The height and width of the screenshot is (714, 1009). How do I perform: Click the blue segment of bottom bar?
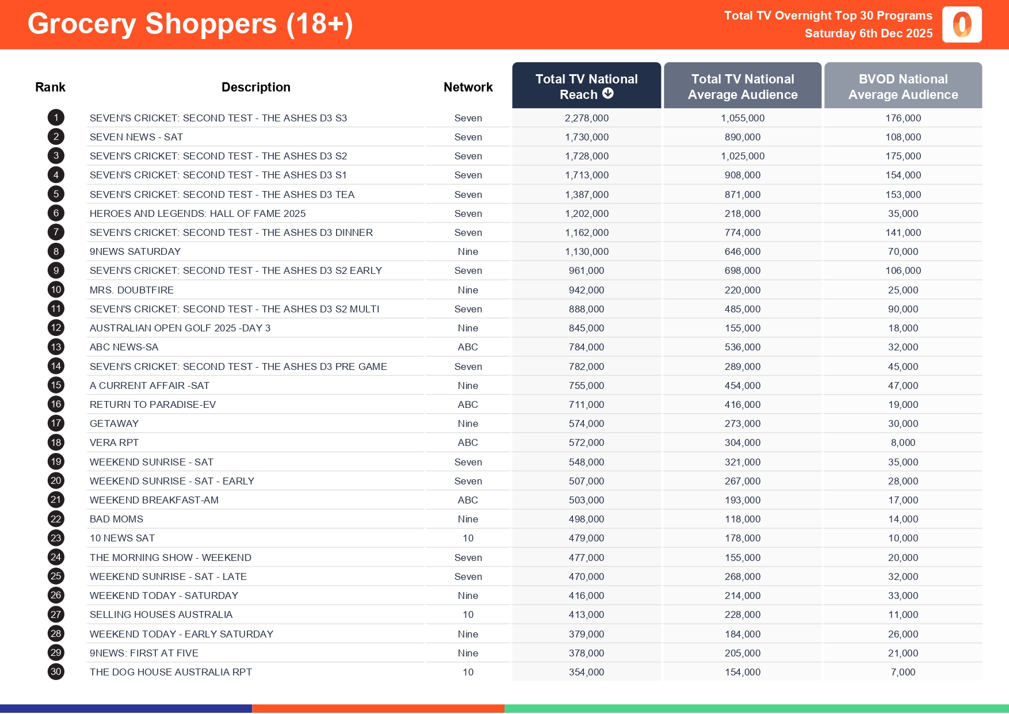(125, 708)
